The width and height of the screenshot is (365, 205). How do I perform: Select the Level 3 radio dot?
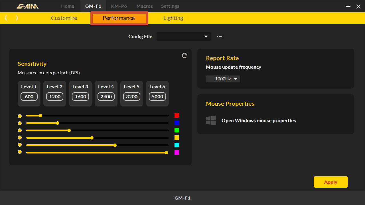[20, 130]
